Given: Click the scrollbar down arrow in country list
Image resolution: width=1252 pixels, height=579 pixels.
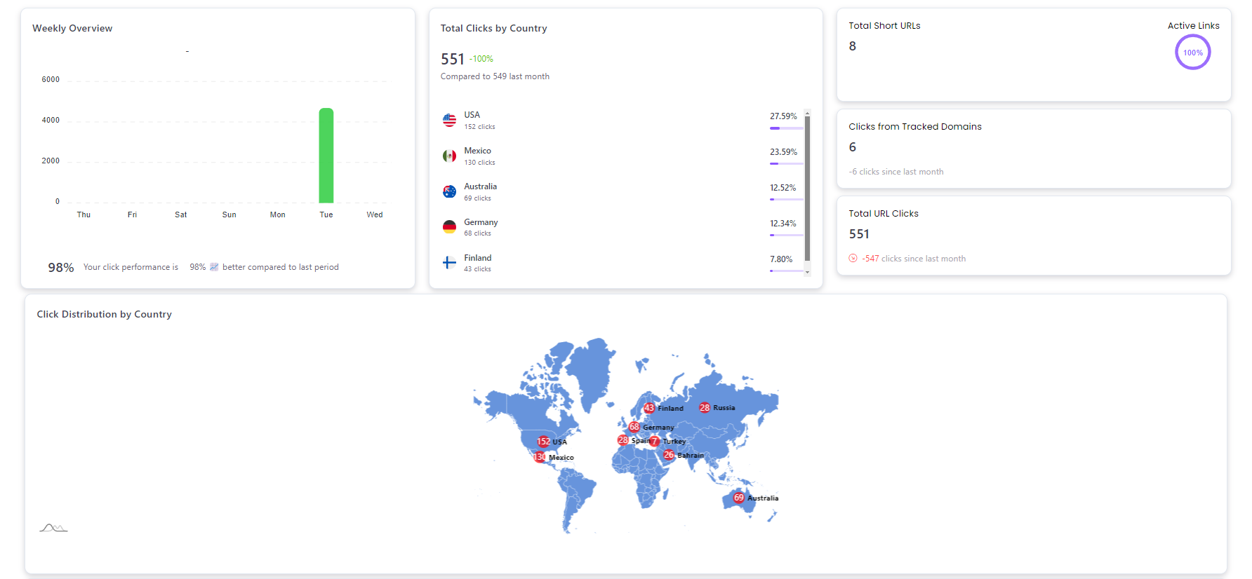Looking at the screenshot, I should 807,272.
